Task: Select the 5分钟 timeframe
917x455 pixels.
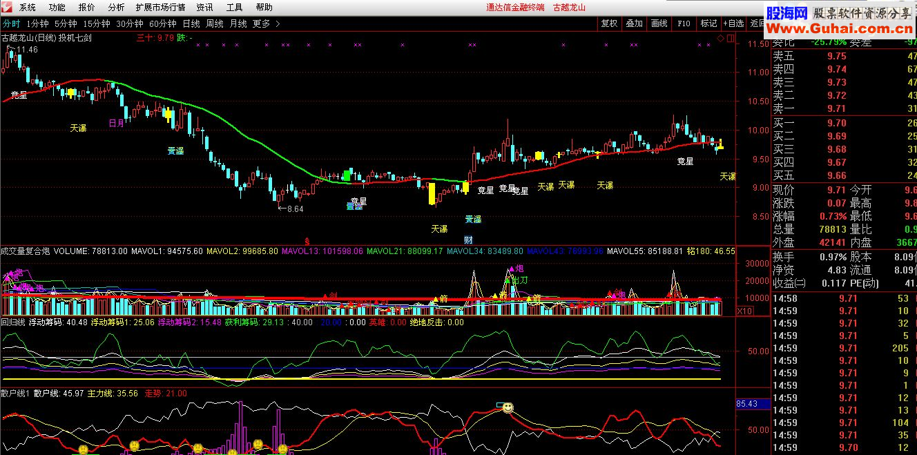Action: coord(66,23)
